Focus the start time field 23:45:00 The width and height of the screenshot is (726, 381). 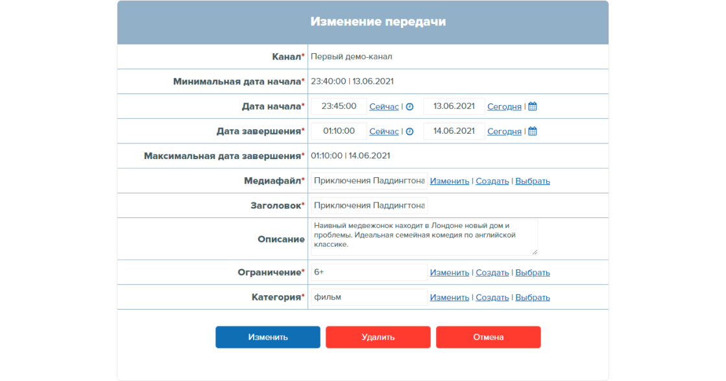tap(339, 106)
